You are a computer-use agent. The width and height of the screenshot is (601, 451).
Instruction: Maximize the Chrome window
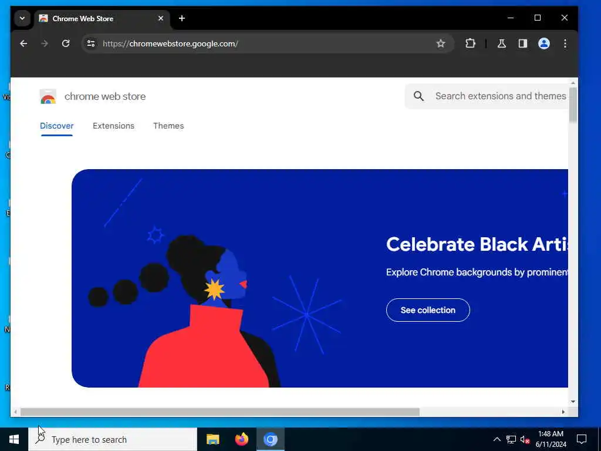pos(538,18)
